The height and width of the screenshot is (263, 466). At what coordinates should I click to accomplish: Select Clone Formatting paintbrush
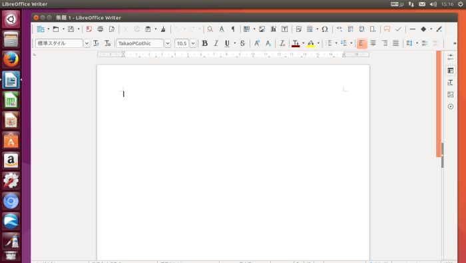click(x=163, y=29)
